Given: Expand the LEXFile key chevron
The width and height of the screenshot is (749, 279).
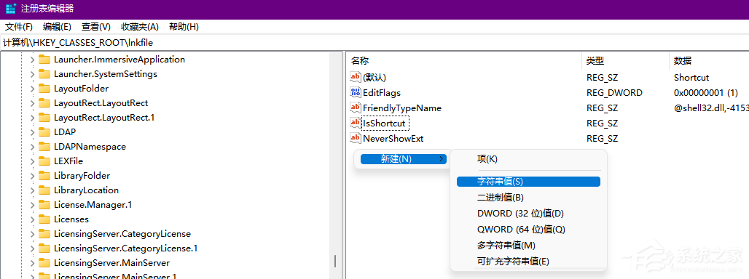Looking at the screenshot, I should pos(32,161).
